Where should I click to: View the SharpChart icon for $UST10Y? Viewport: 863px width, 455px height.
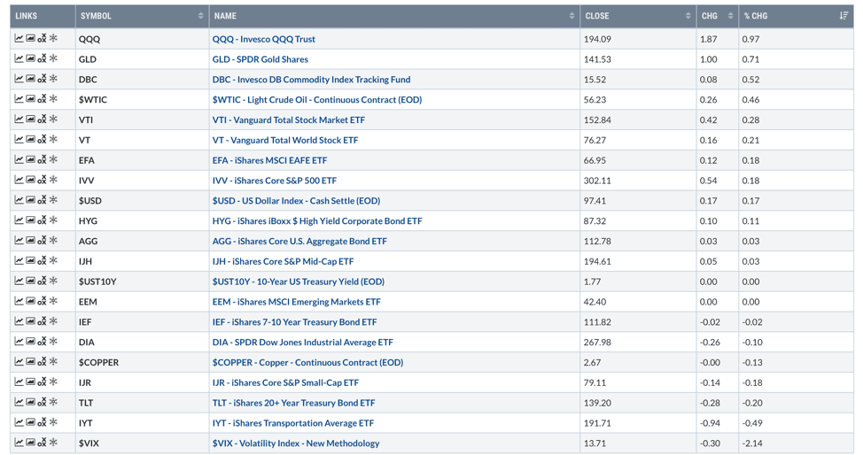19,281
